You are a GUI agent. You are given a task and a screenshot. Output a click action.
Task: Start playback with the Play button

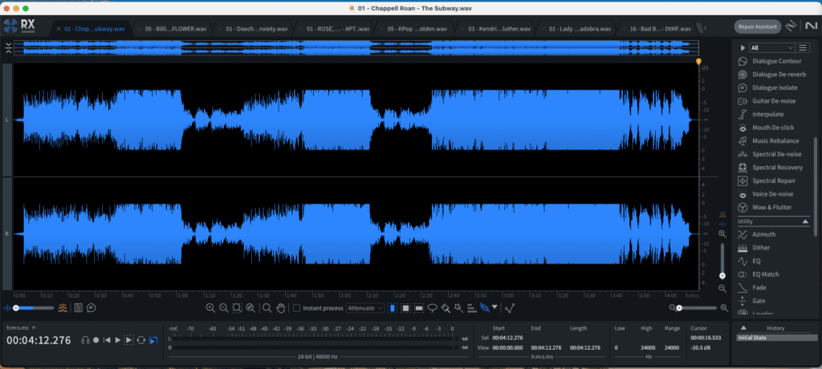[117, 340]
